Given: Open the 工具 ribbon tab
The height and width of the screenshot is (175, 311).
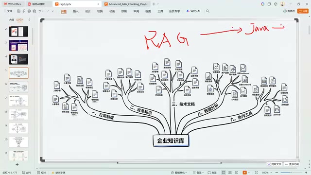Looking at the screenshot, I should [160, 11].
